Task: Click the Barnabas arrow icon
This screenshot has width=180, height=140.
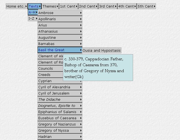Action: (x=81, y=44)
